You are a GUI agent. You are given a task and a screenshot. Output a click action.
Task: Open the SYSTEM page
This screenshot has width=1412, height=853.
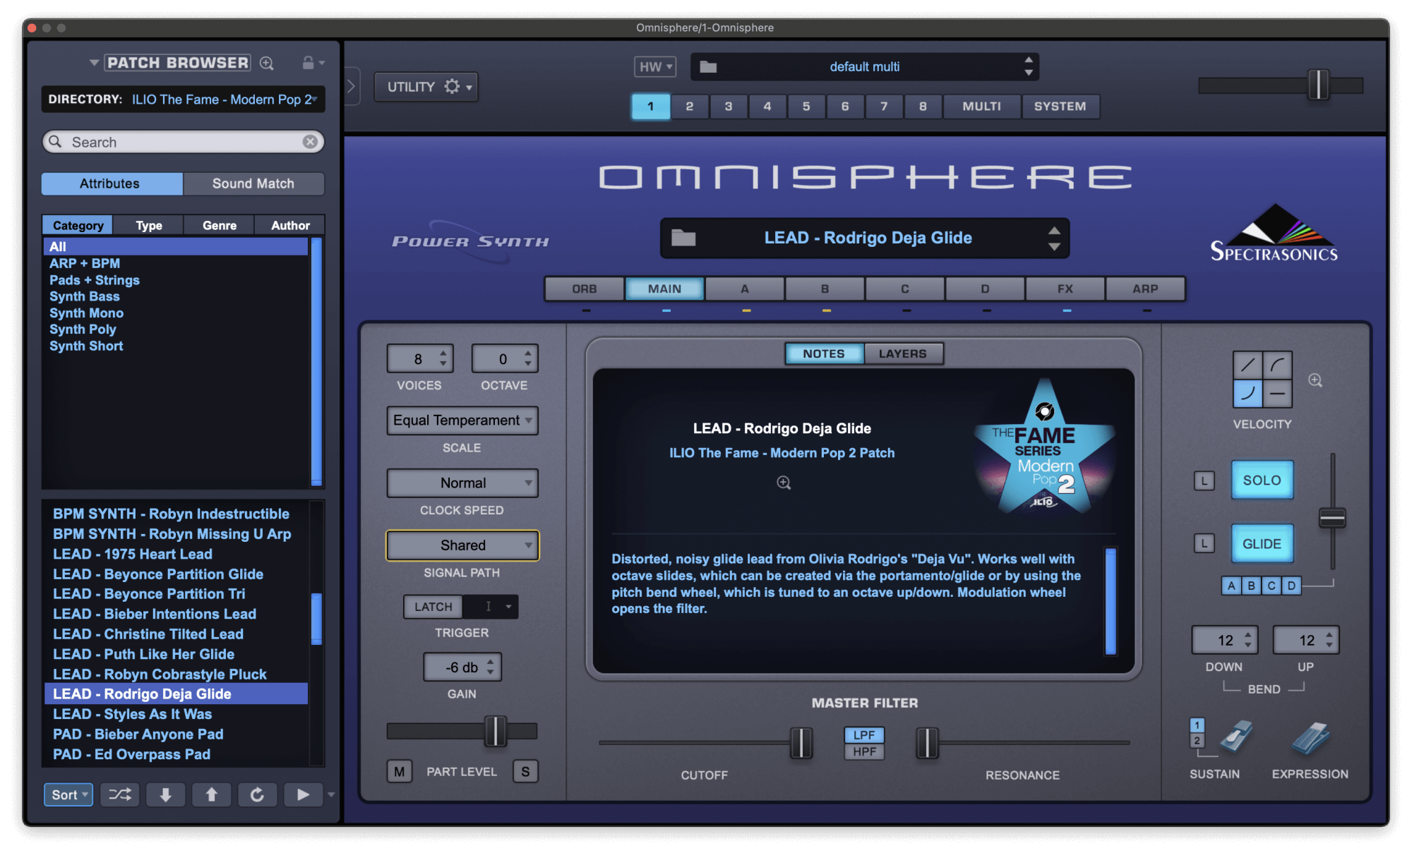(1060, 107)
